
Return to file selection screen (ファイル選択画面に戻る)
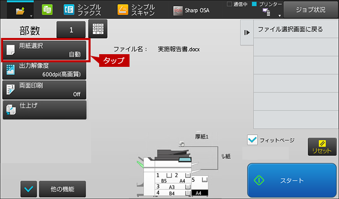click(296, 29)
